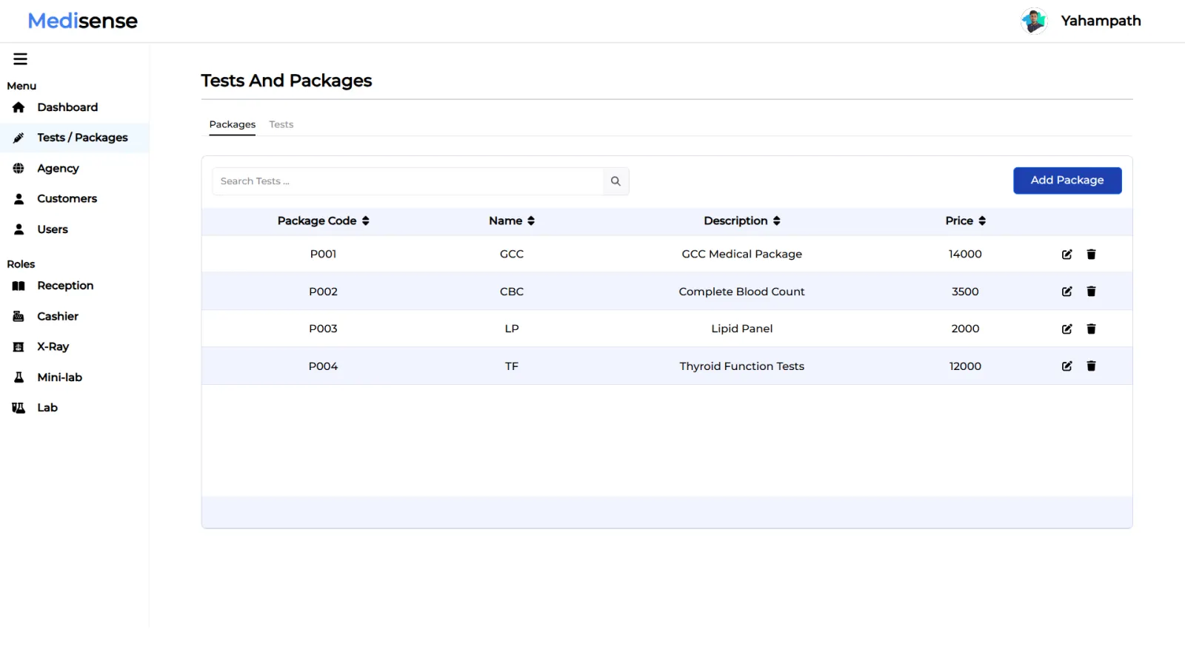Focus the Search Tests input field
Viewport: 1185px width, 666px height.
[x=408, y=181]
